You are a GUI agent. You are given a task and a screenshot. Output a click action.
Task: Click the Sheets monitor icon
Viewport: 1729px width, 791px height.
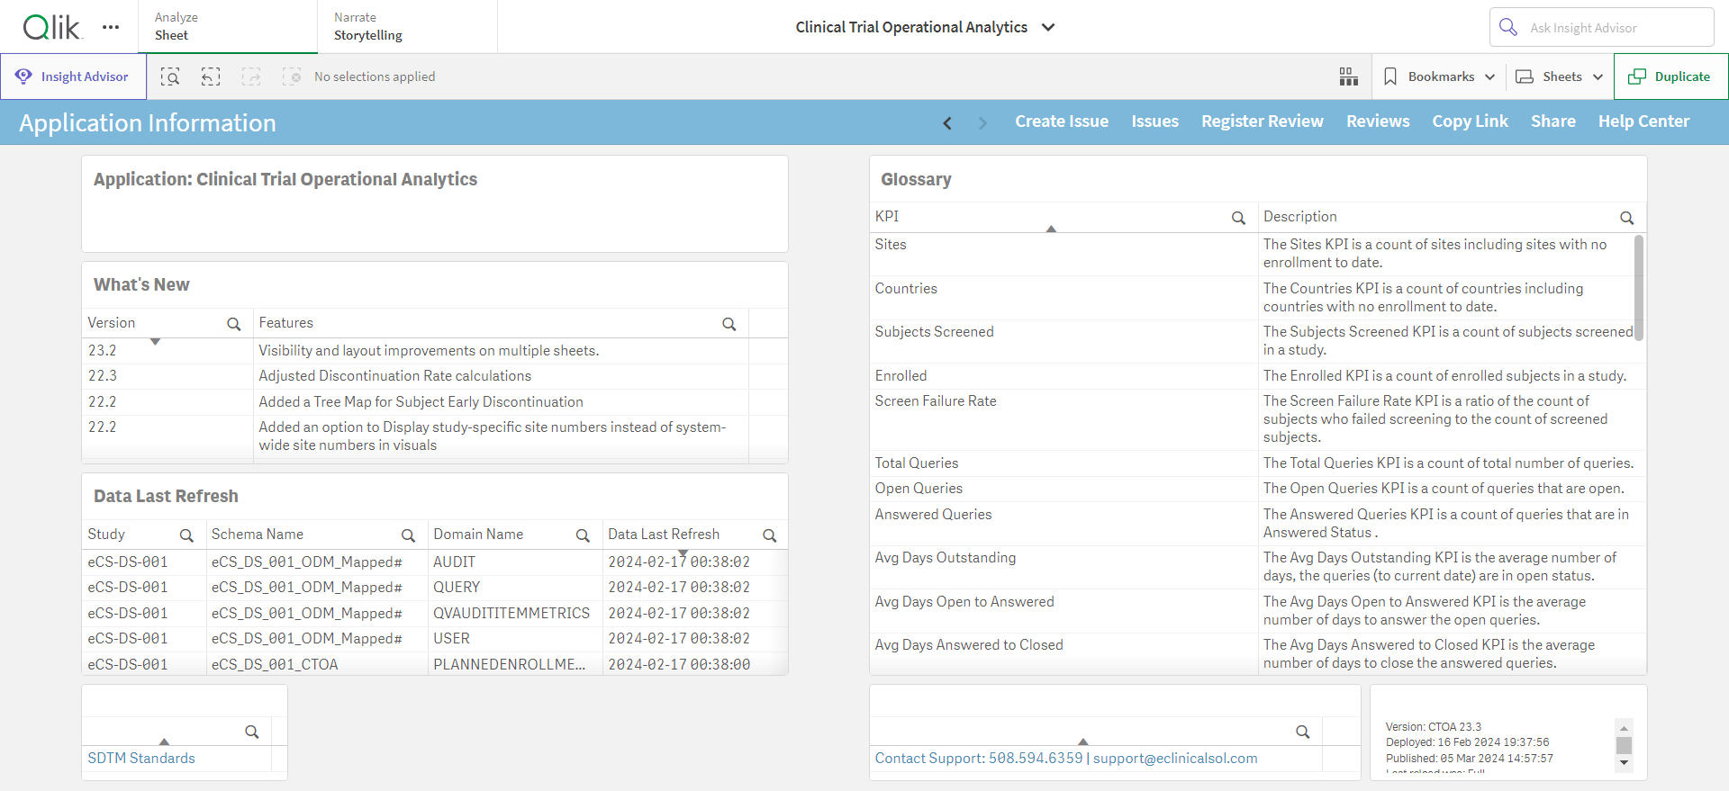click(1525, 76)
